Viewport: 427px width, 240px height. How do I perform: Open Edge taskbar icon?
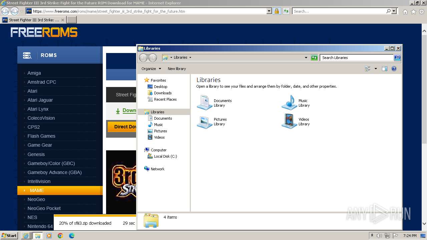(x=72, y=236)
